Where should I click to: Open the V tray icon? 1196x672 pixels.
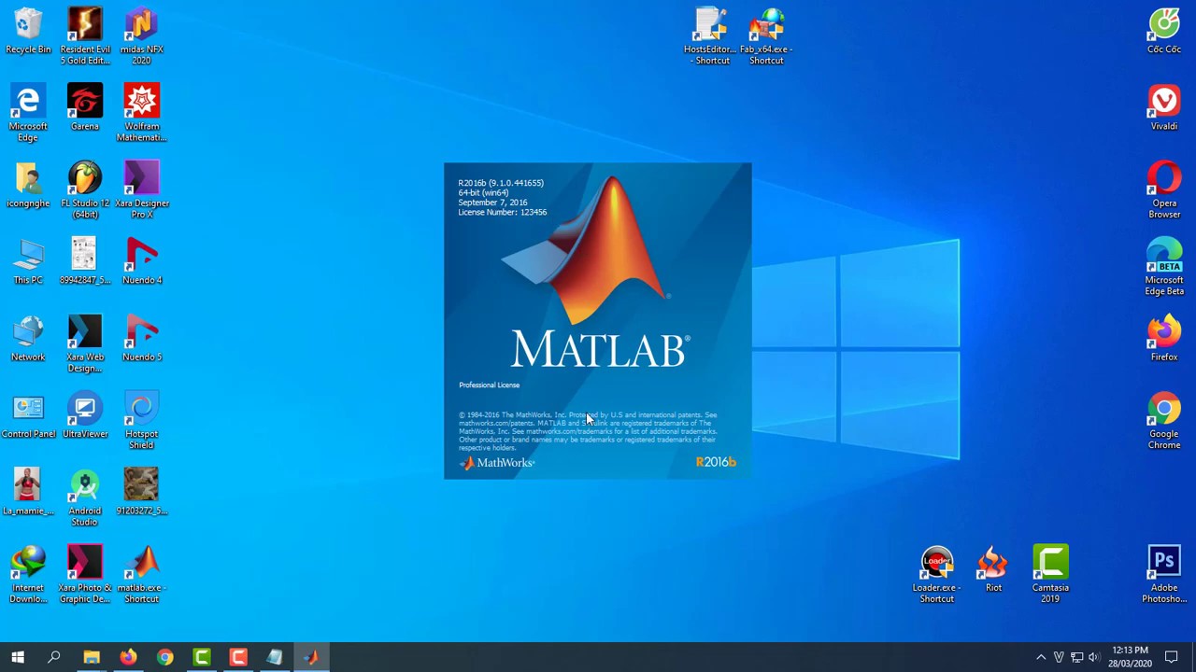point(1059,657)
